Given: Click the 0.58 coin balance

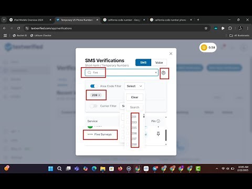Looking at the screenshot, I should (208, 47).
